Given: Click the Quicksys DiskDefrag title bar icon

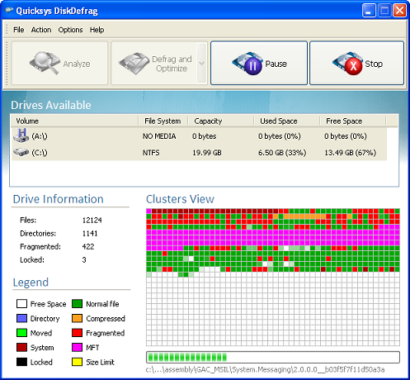Looking at the screenshot, I should [9, 11].
